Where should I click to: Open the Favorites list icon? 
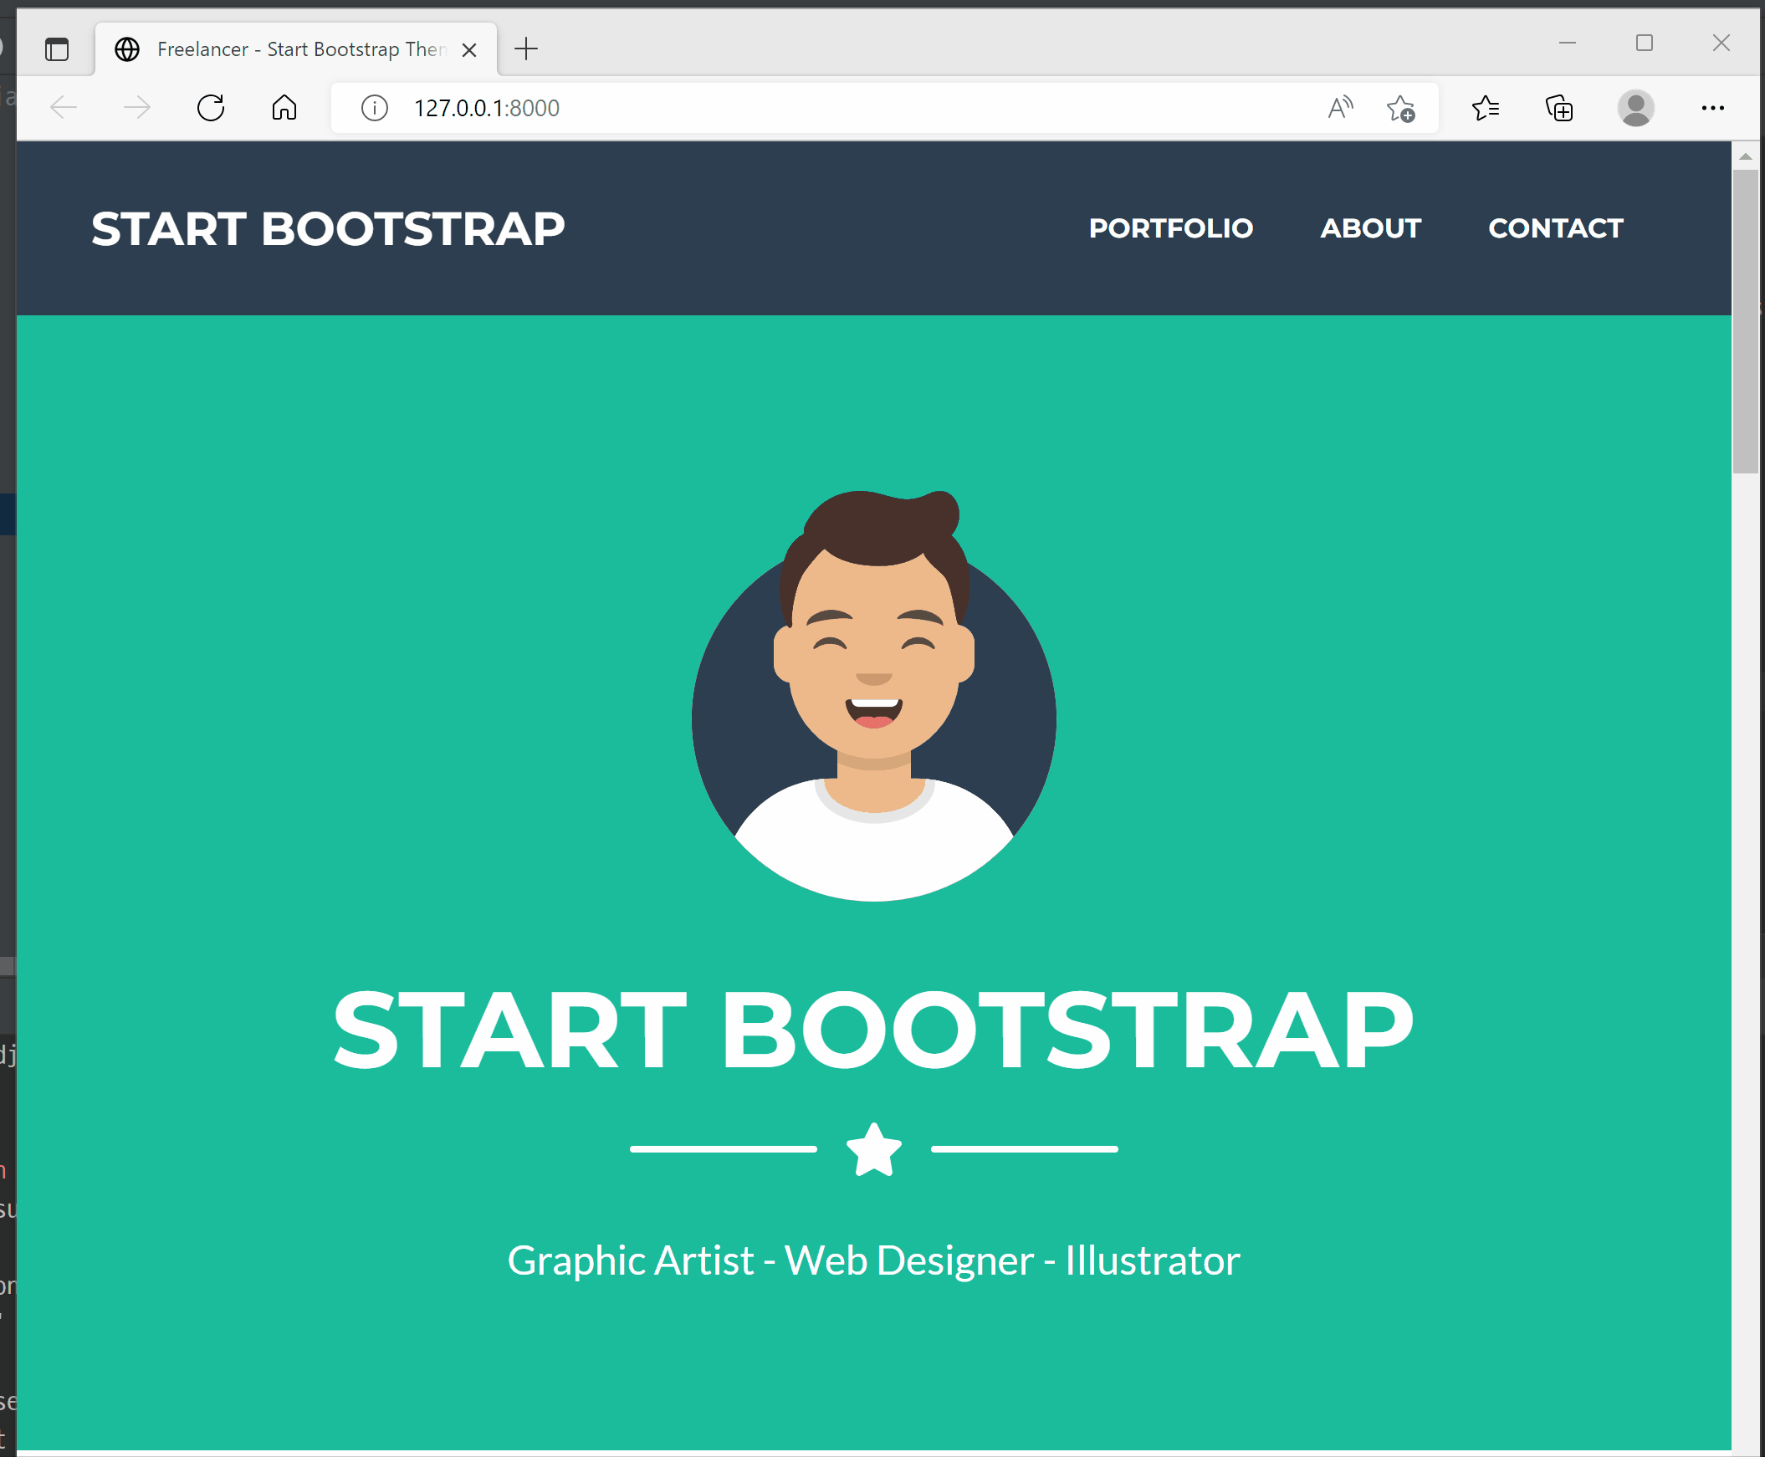[1486, 108]
